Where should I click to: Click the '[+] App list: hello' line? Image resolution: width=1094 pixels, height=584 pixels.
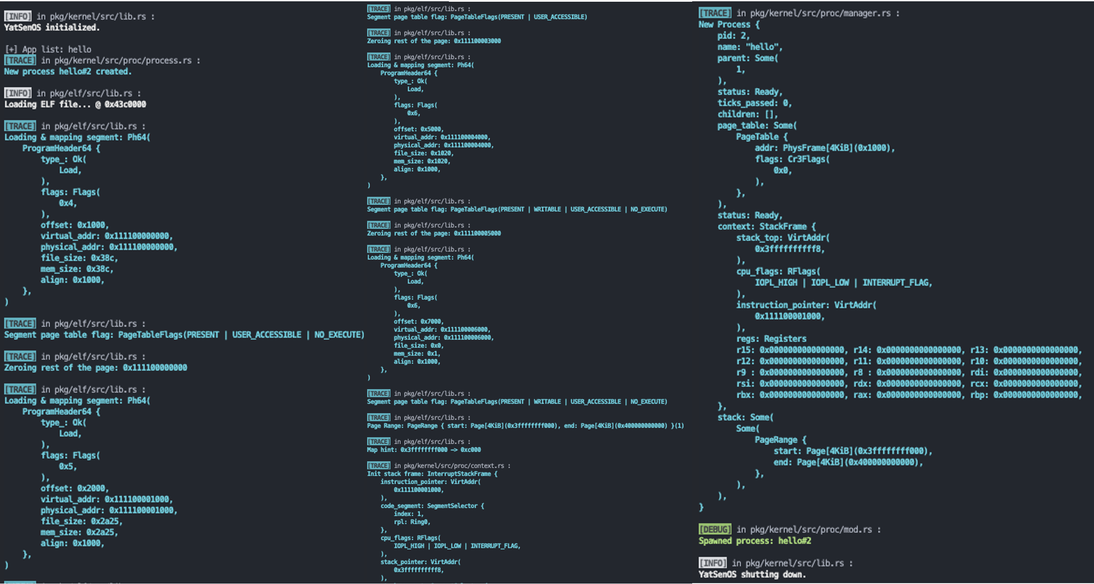point(48,49)
